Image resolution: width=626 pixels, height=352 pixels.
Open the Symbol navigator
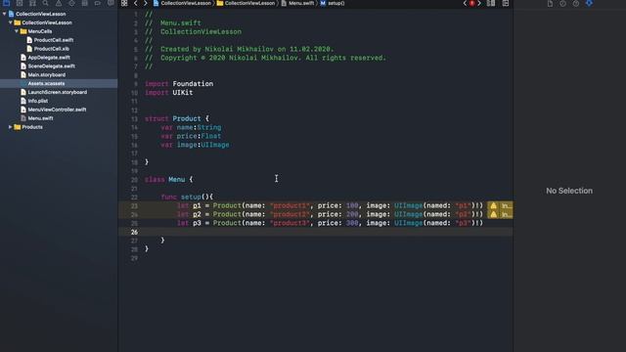point(32,3)
